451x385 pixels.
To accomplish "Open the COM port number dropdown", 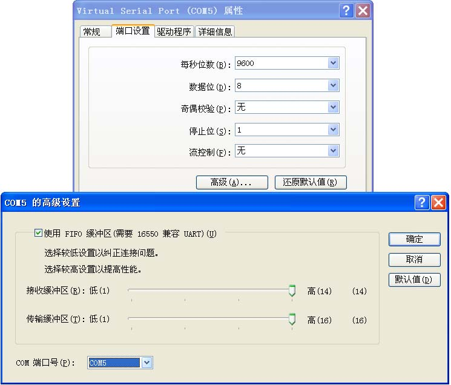I will 146,363.
